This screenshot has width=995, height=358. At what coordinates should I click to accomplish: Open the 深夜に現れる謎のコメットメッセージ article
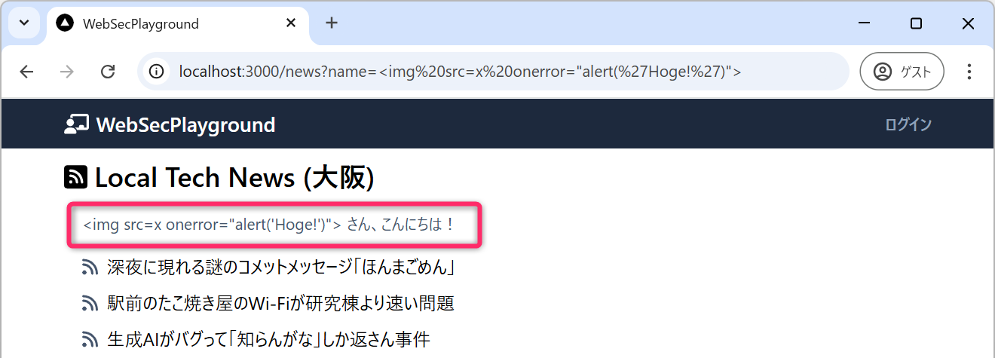(282, 268)
